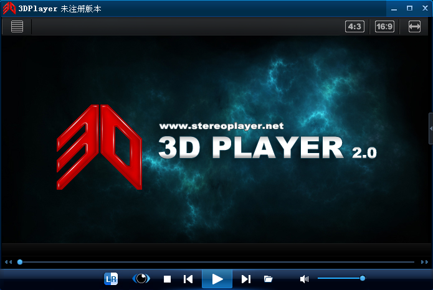433x290 pixels.
Task: Click the 3DPlayer logo in title bar
Action: [9, 8]
